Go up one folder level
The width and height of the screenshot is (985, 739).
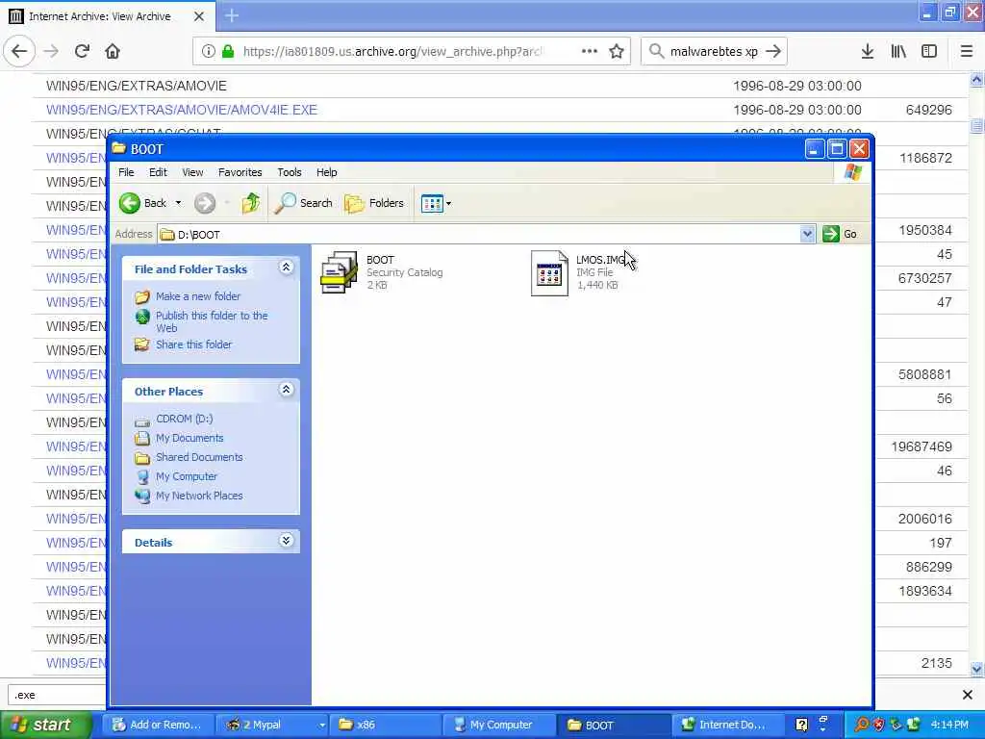coord(251,203)
